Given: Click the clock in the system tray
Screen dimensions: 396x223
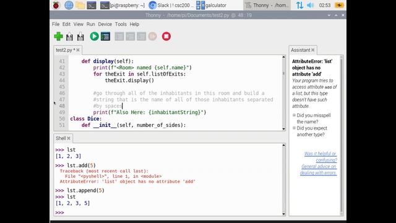Looking at the screenshot, I should pyautogui.click(x=324, y=5).
